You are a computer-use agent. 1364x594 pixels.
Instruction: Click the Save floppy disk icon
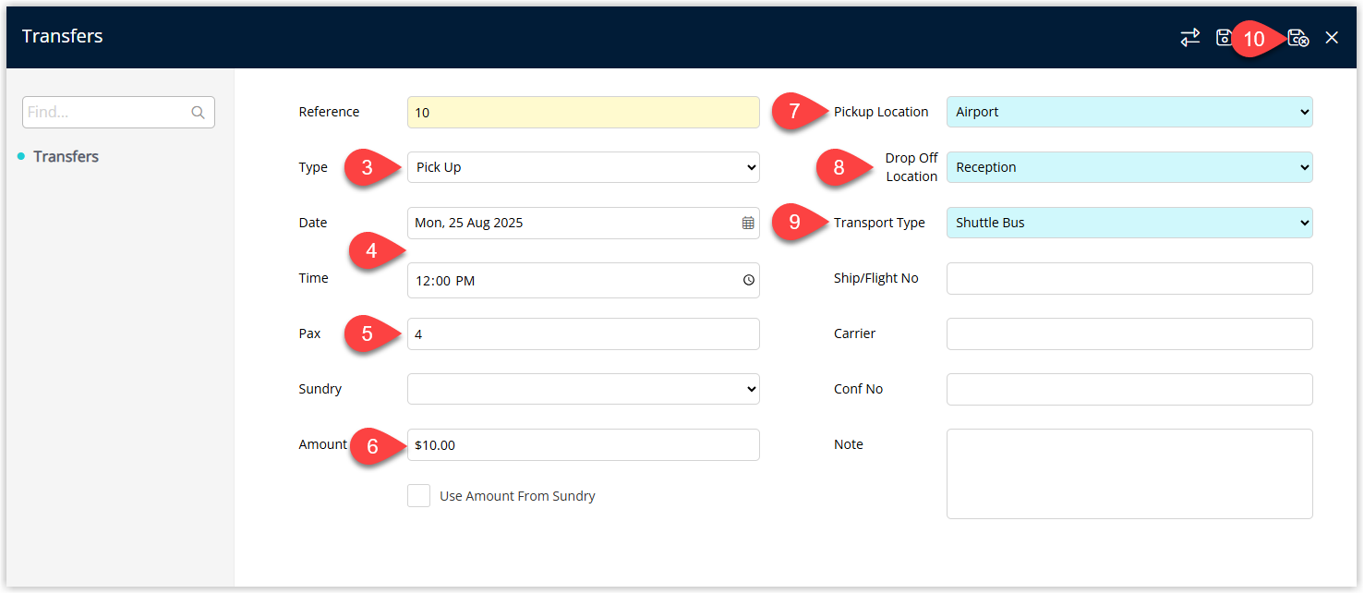[1223, 37]
